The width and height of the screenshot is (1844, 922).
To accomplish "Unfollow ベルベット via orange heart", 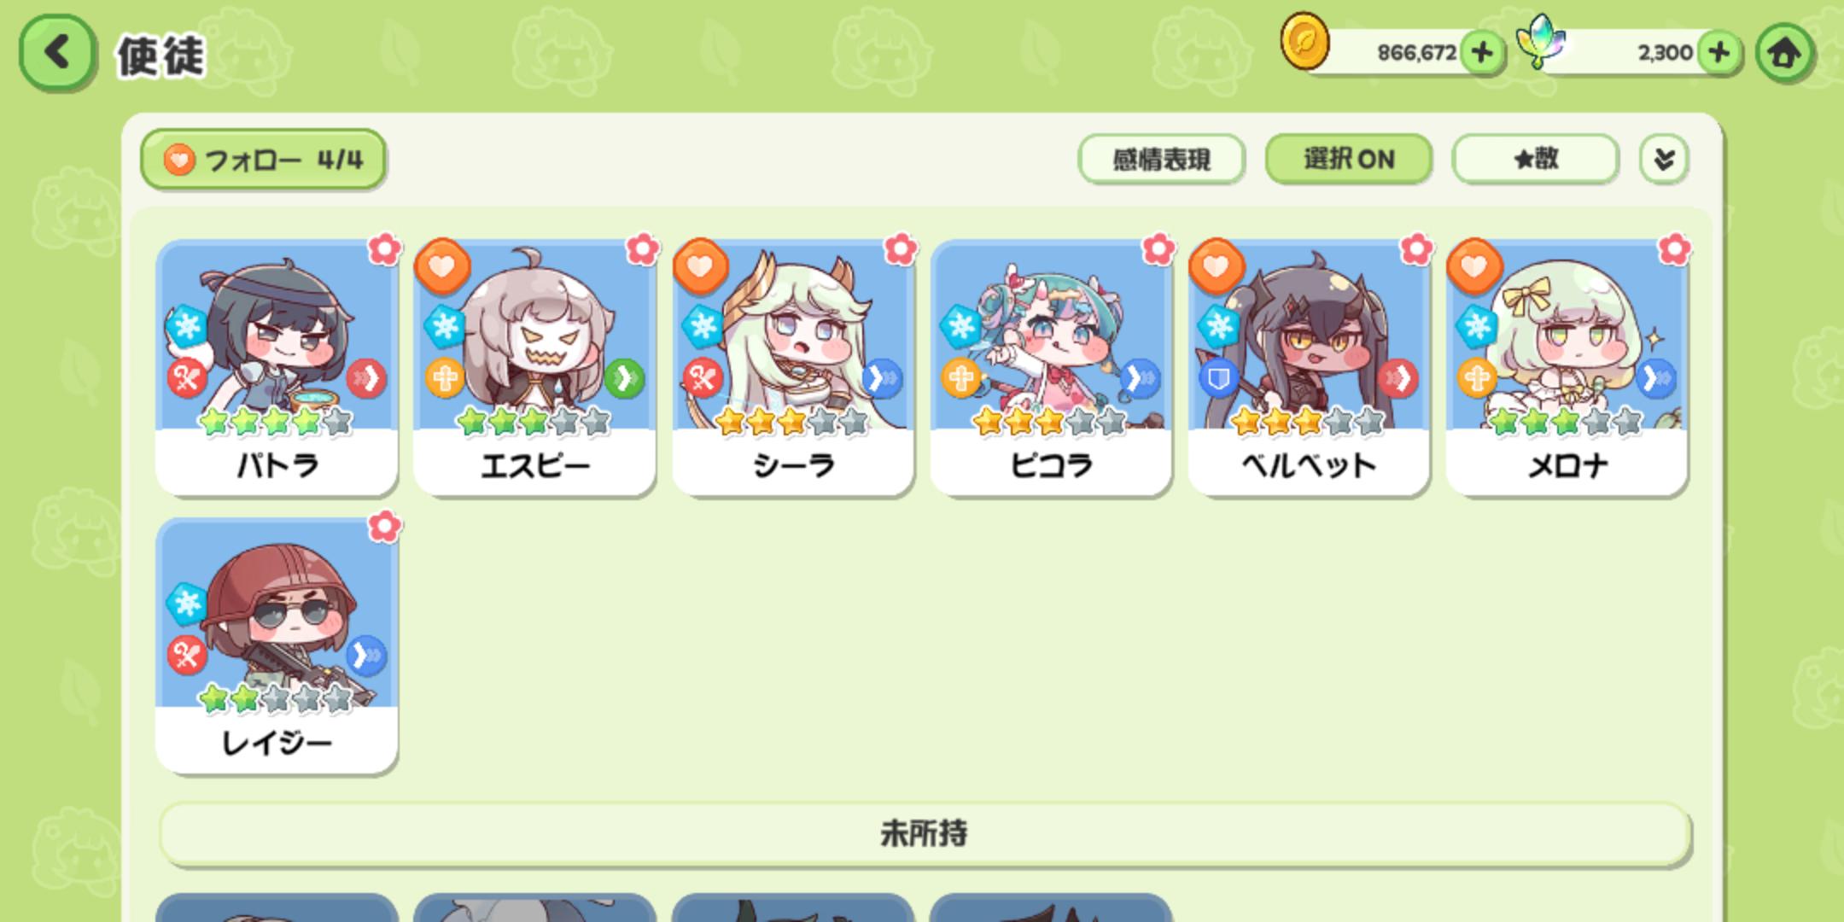I will pos(1217,266).
